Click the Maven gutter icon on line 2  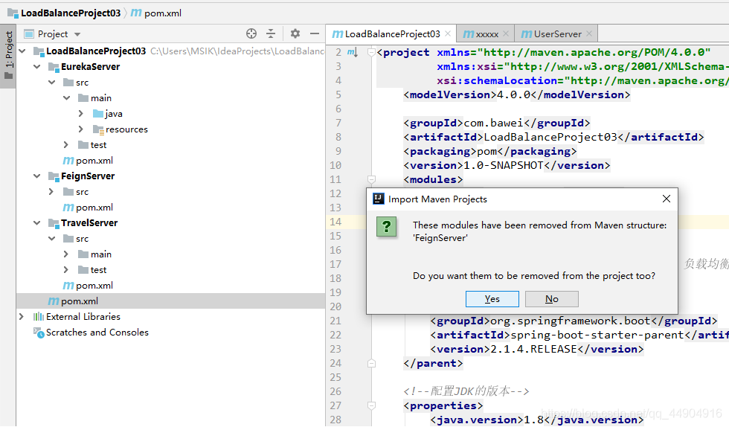352,53
